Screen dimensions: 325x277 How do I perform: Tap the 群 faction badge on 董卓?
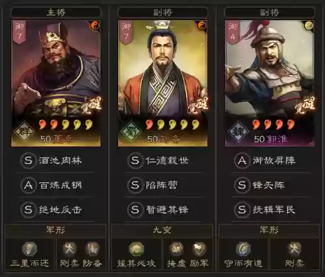pos(24,131)
